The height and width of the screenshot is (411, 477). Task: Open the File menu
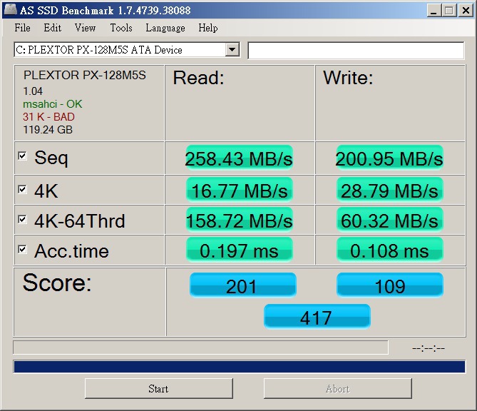(x=23, y=28)
